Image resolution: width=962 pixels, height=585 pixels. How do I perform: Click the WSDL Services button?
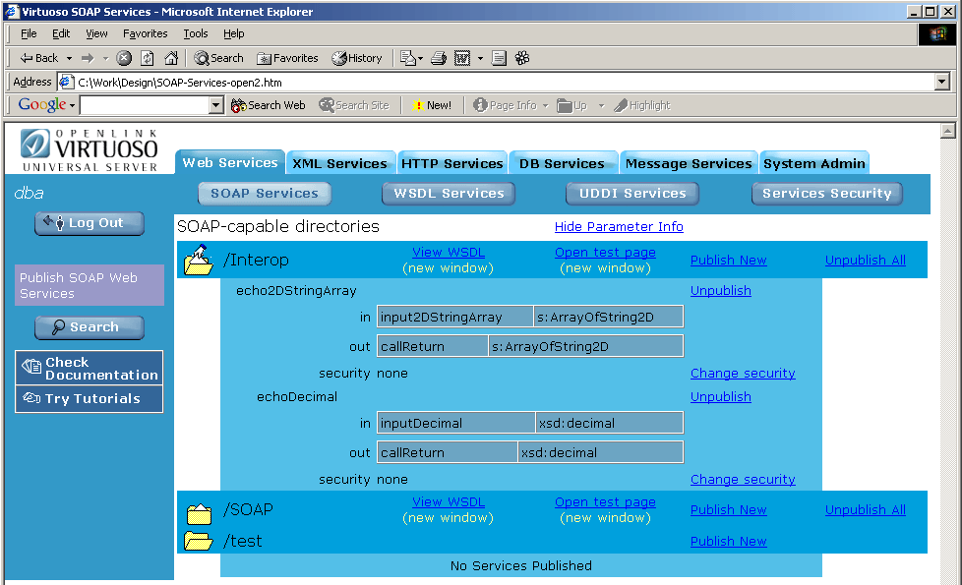pos(449,193)
